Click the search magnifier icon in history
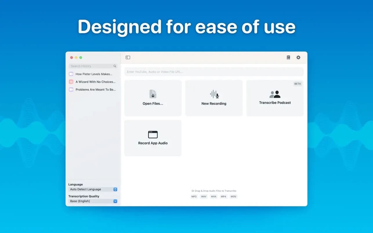 click(115, 66)
